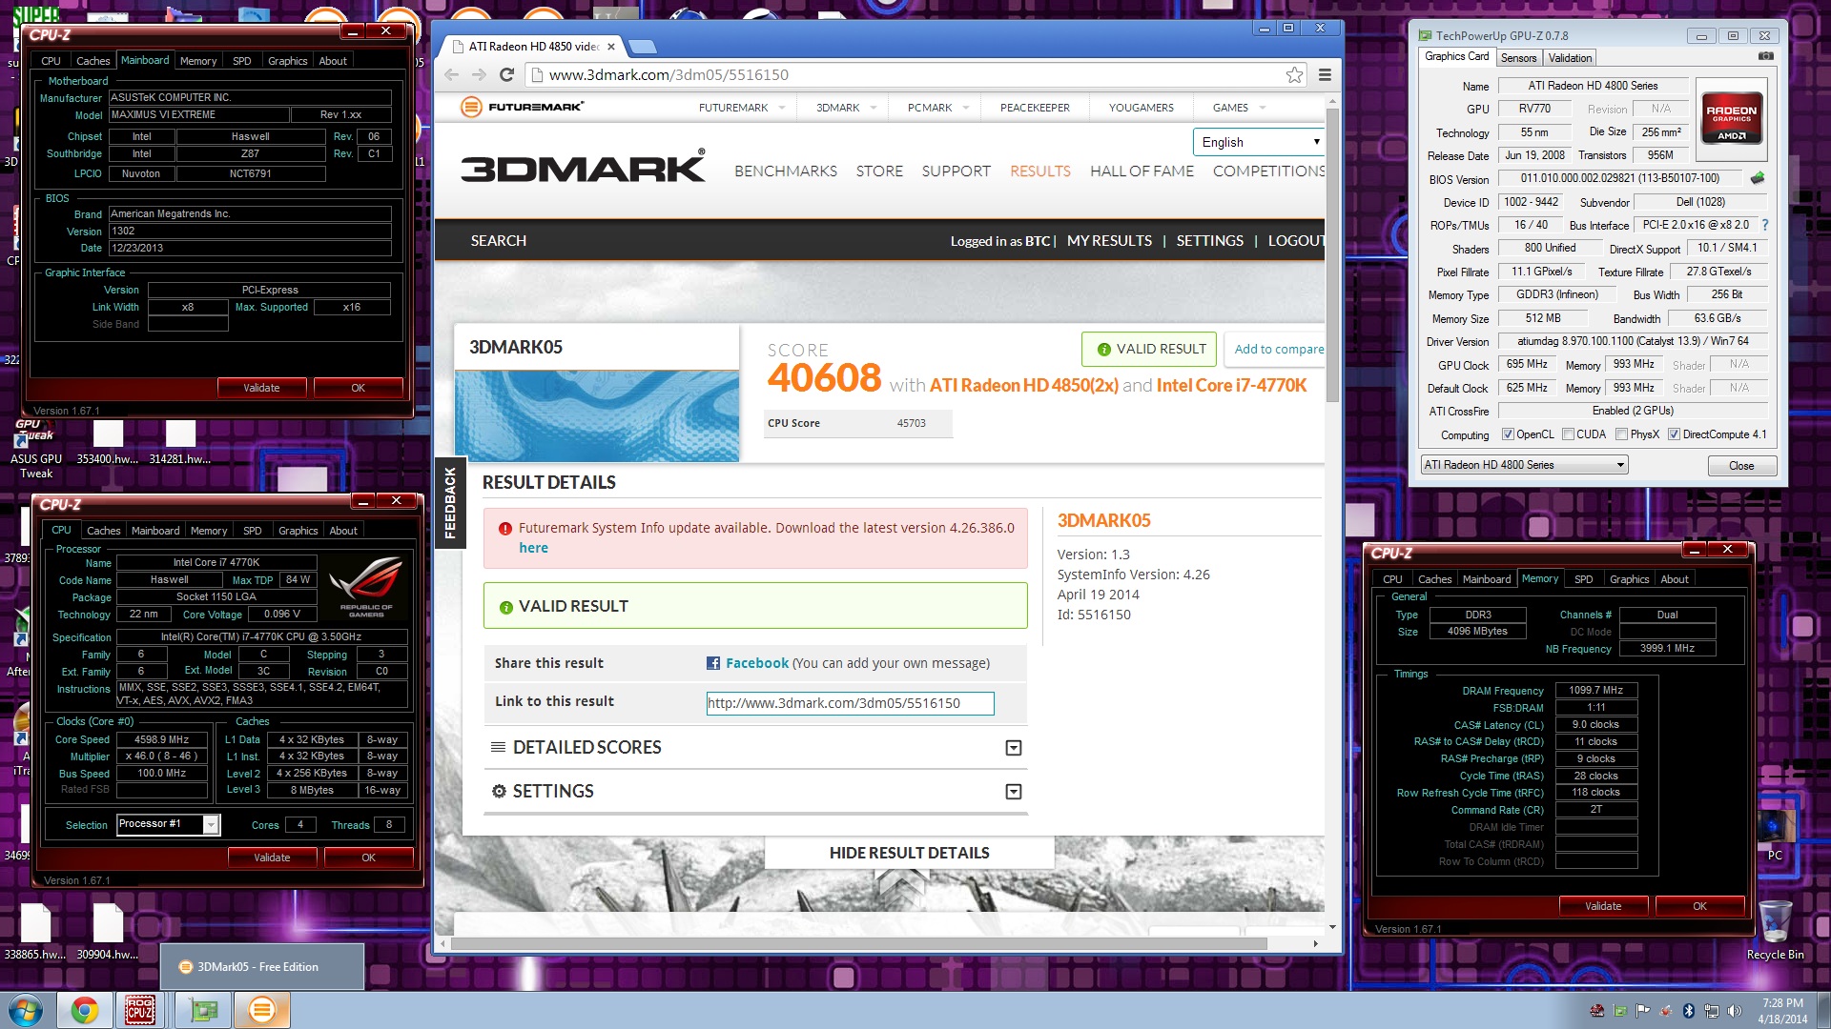Image resolution: width=1831 pixels, height=1029 pixels.
Task: Toggle the PhysX checkbox in GPU-Z
Action: (1621, 434)
